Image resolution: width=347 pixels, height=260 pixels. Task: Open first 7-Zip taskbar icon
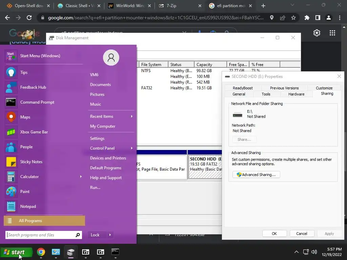[x=86, y=252]
